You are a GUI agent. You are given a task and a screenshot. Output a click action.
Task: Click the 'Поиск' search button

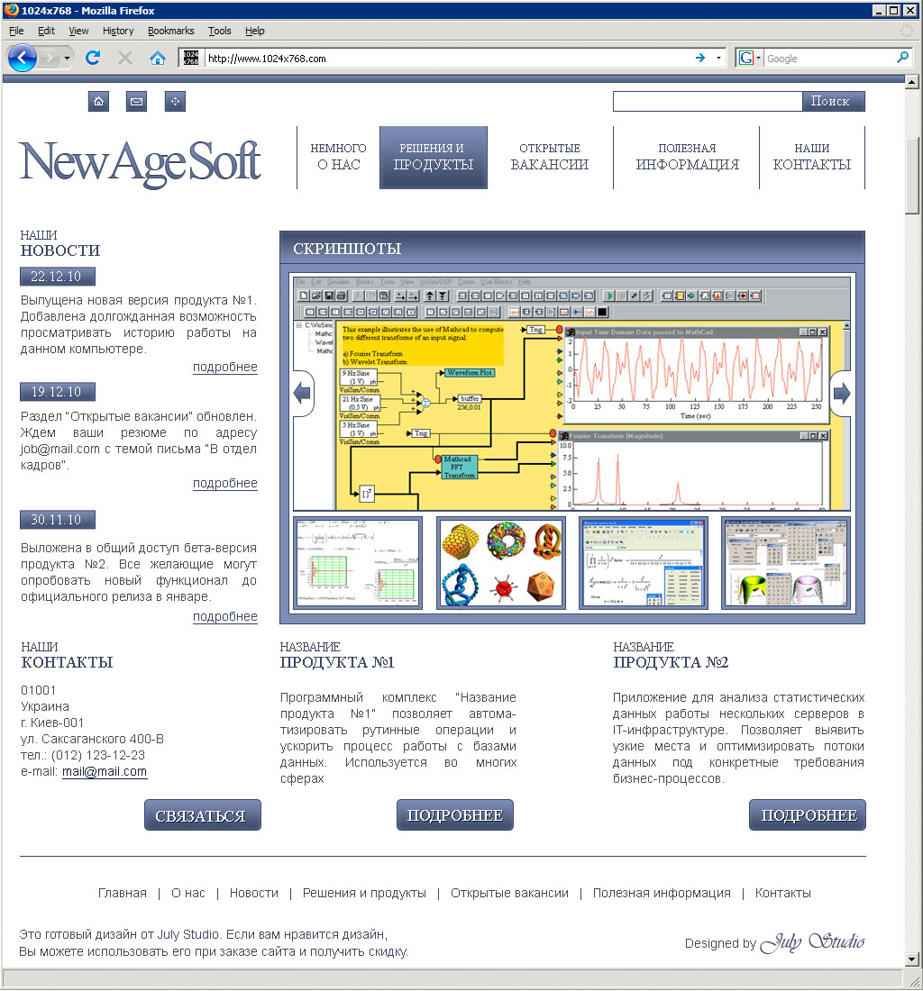click(x=833, y=102)
